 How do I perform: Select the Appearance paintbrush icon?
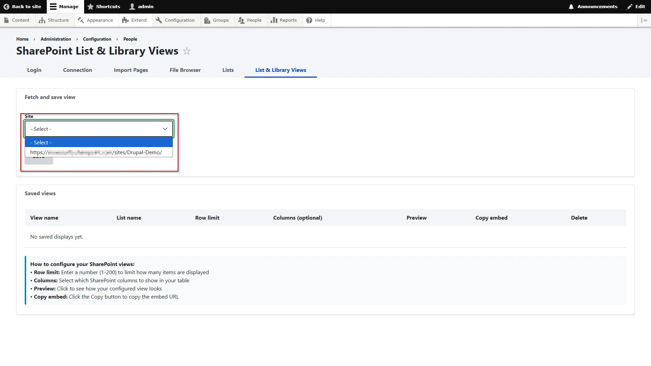(81, 20)
